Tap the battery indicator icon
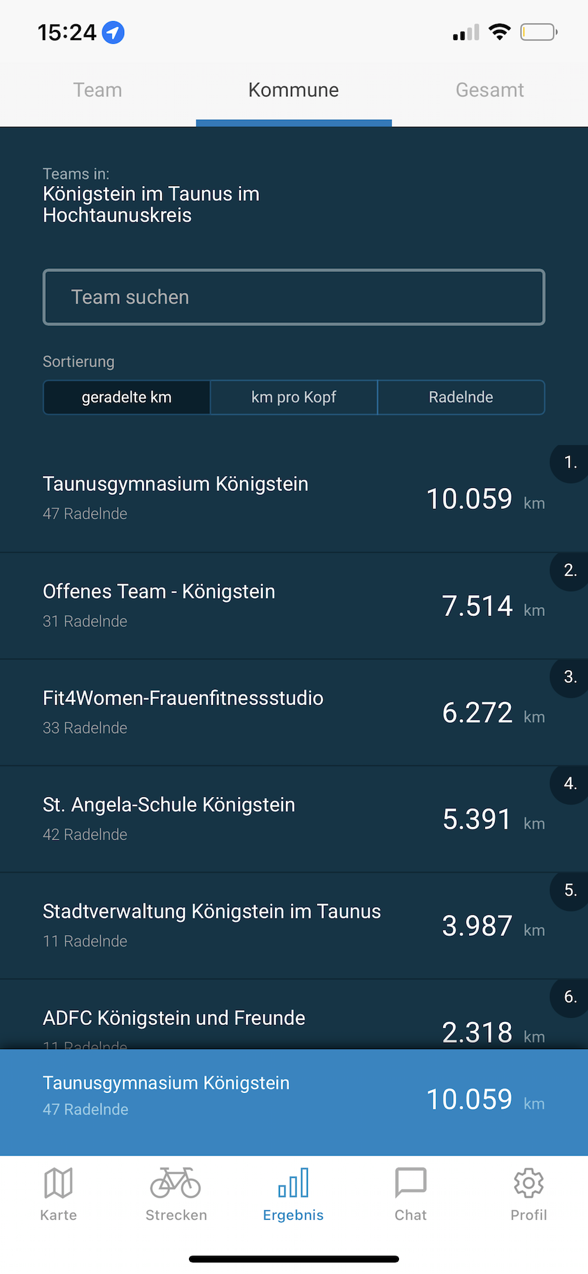This screenshot has width=588, height=1274. point(538,32)
